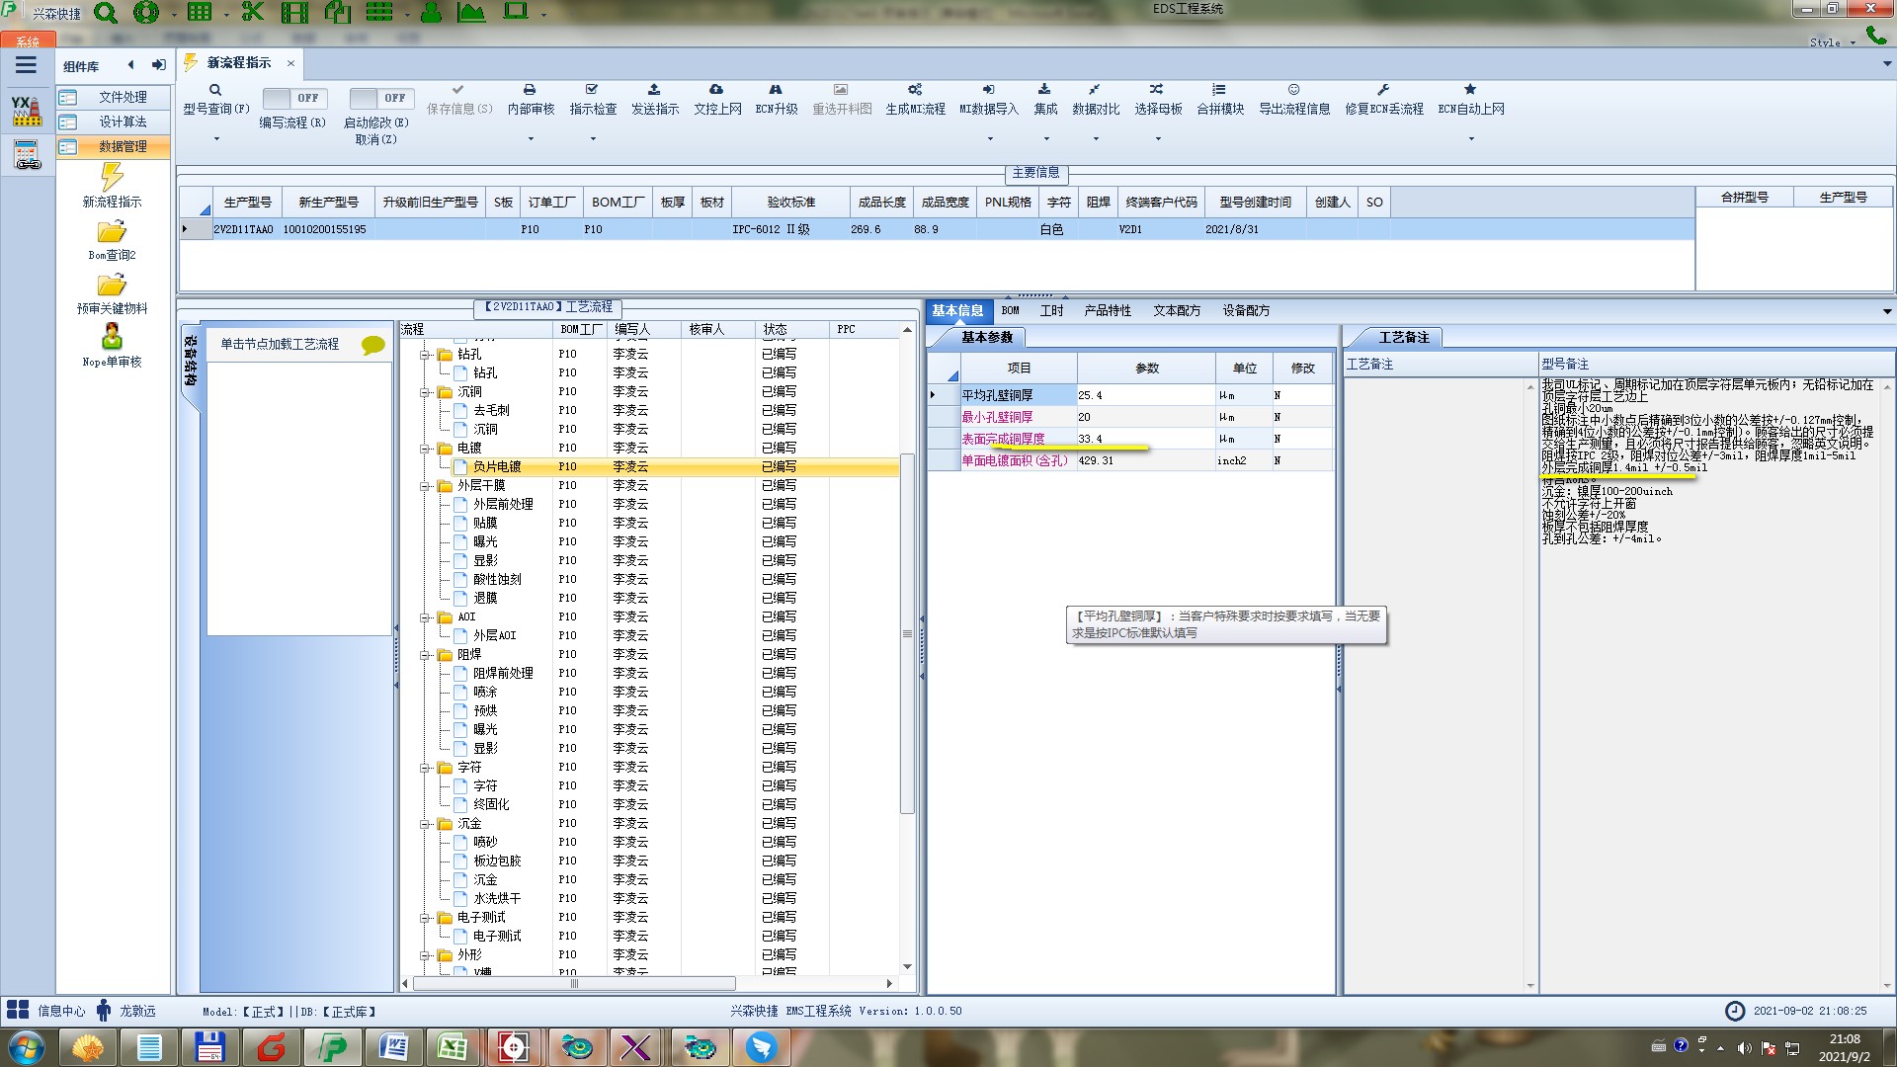The image size is (1897, 1067).
Task: Collapse the 电镀 tree node
Action: tap(426, 449)
